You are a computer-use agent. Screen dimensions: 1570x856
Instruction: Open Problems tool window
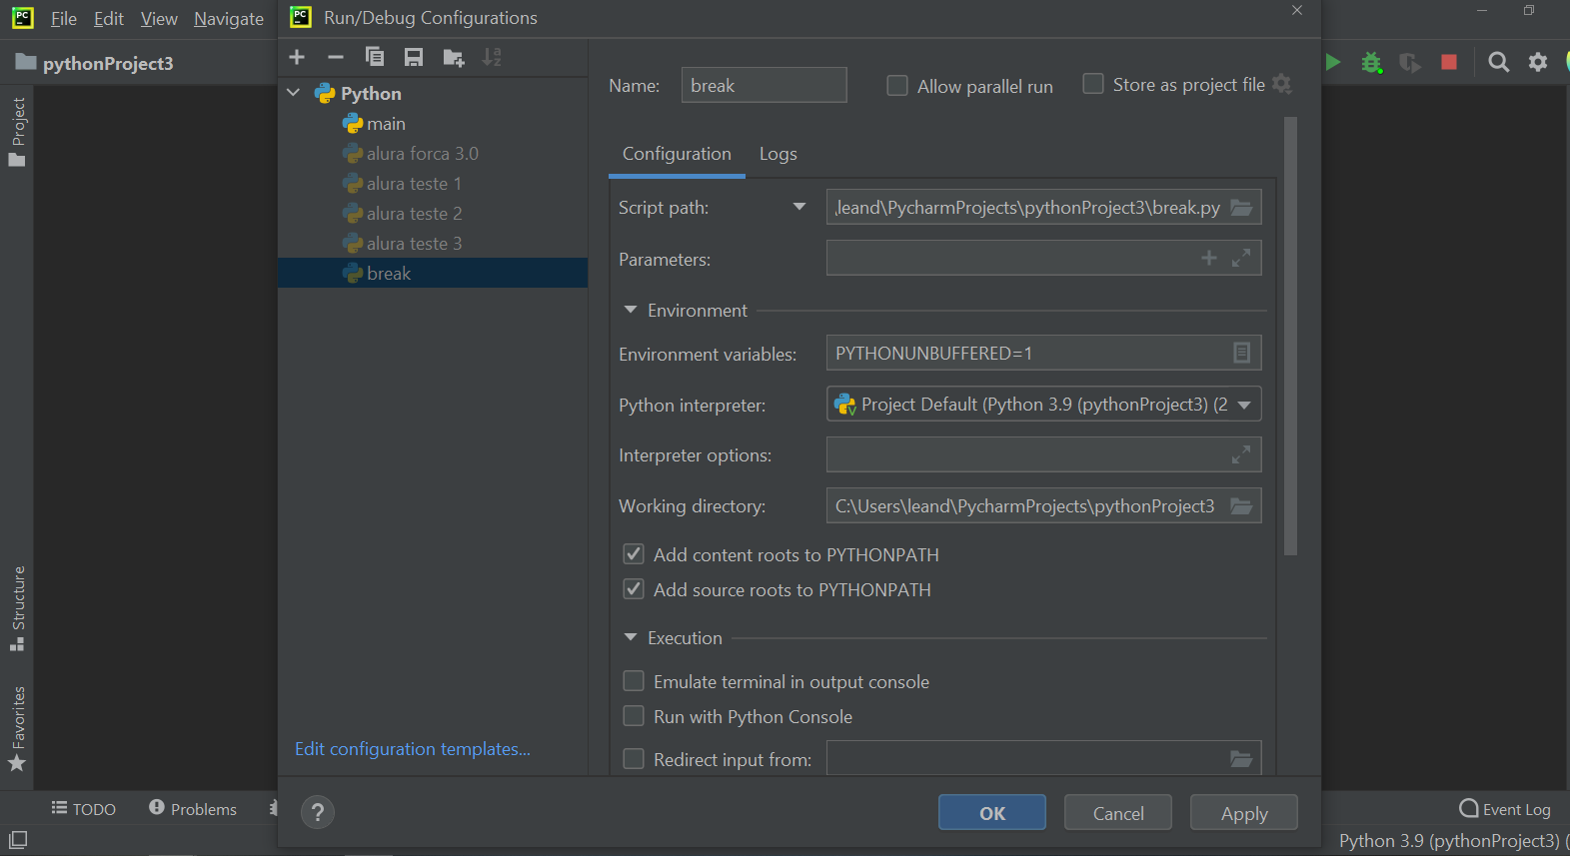[x=193, y=809]
